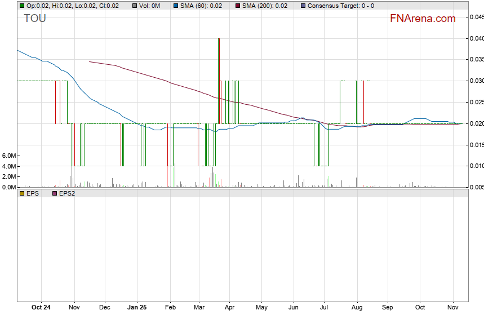Open the FNArena.com watermark link
The height and width of the screenshot is (319, 484).
pos(423,19)
